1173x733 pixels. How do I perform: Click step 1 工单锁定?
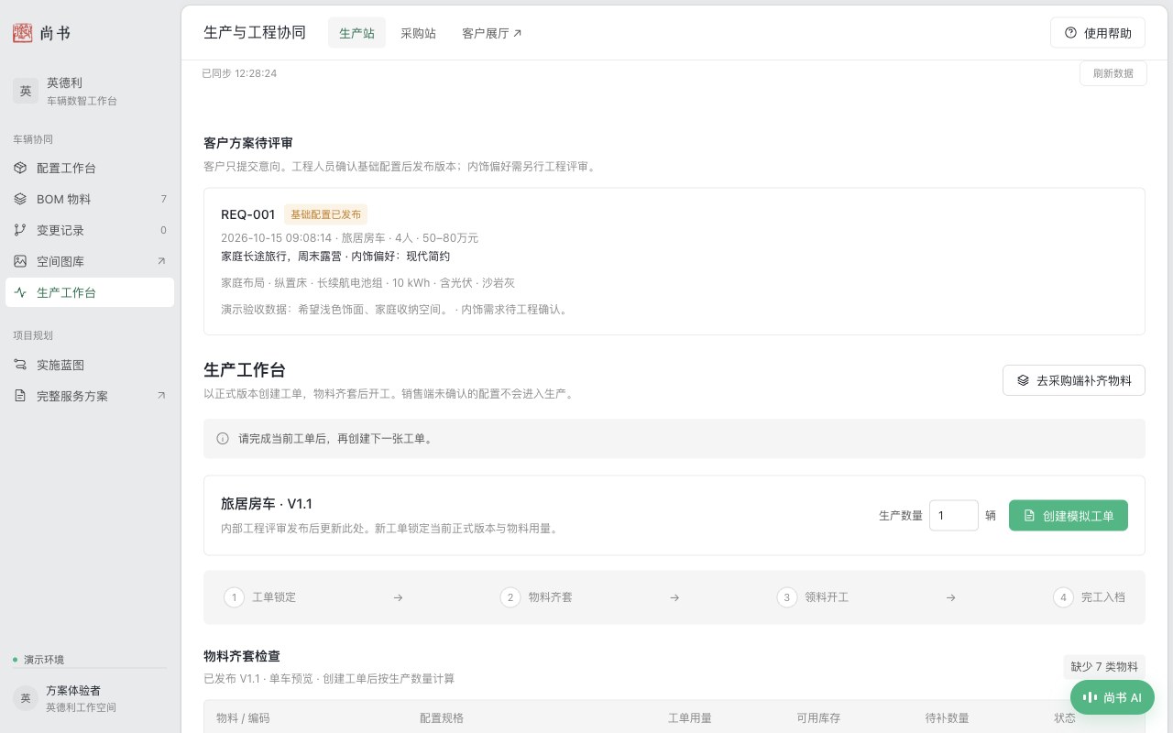point(260,597)
